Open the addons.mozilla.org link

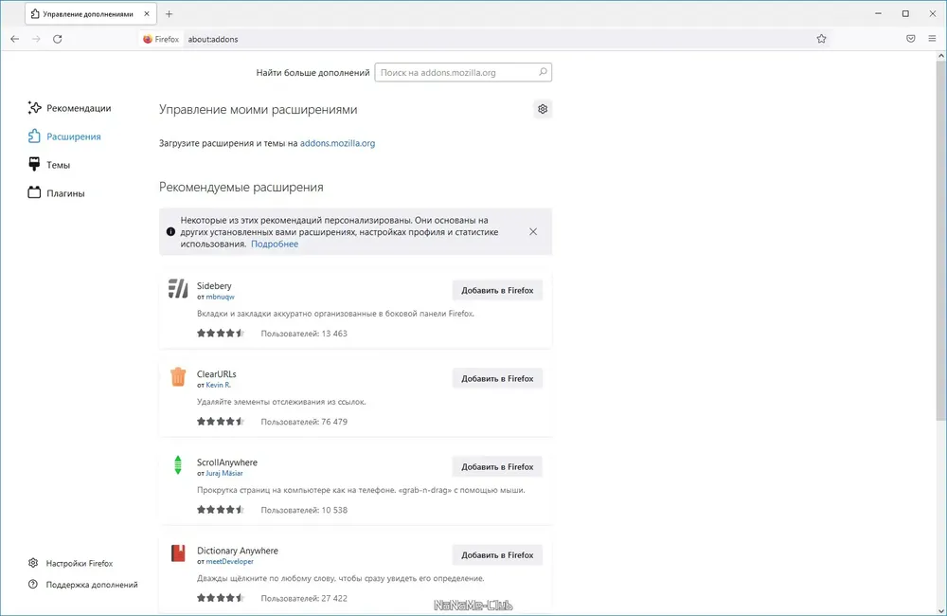pyautogui.click(x=338, y=143)
